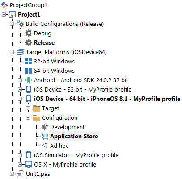Expand the Android platform node
The width and height of the screenshot is (182, 179).
pos(20,80)
